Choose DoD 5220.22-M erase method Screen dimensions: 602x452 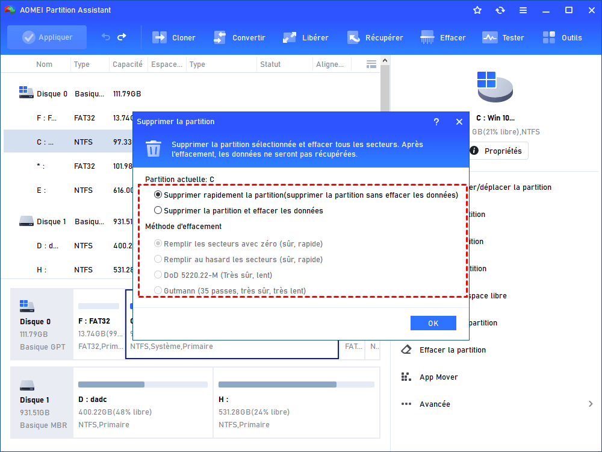[158, 275]
